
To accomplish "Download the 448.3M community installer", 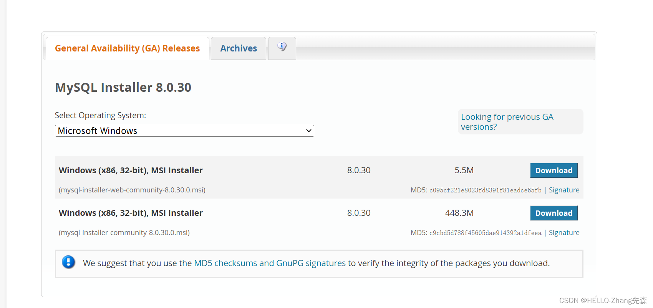I will coord(554,213).
